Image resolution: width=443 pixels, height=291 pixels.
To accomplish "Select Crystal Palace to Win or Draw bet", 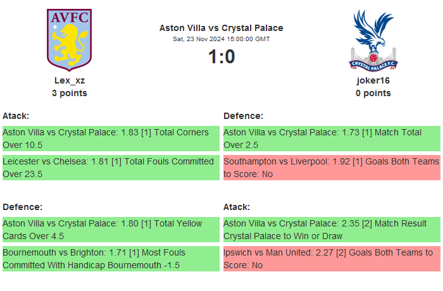I will [331, 230].
